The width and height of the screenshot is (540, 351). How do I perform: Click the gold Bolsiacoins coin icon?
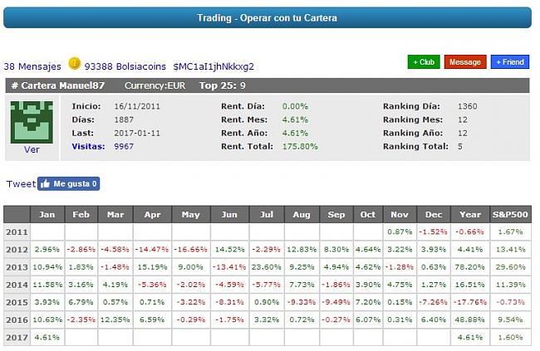pyautogui.click(x=74, y=63)
